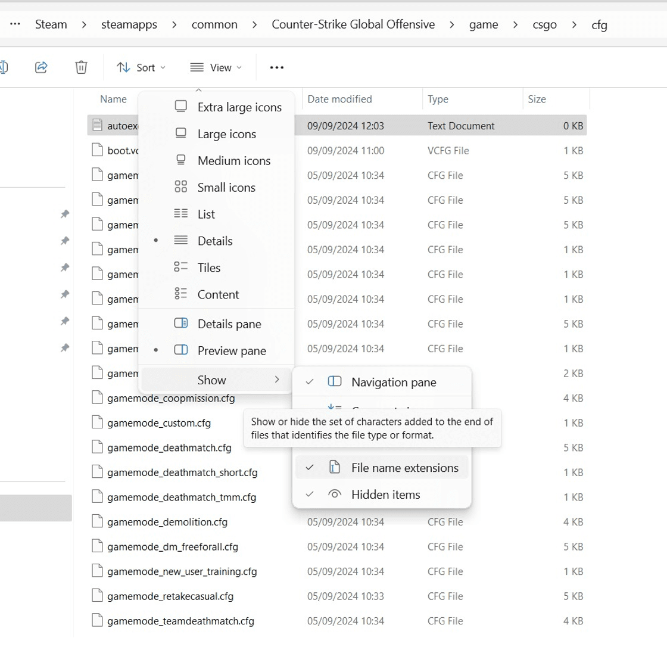The height and width of the screenshot is (653, 667).
Task: Go to Counter-Strike Global Offensive breadcrumb
Action: click(353, 24)
